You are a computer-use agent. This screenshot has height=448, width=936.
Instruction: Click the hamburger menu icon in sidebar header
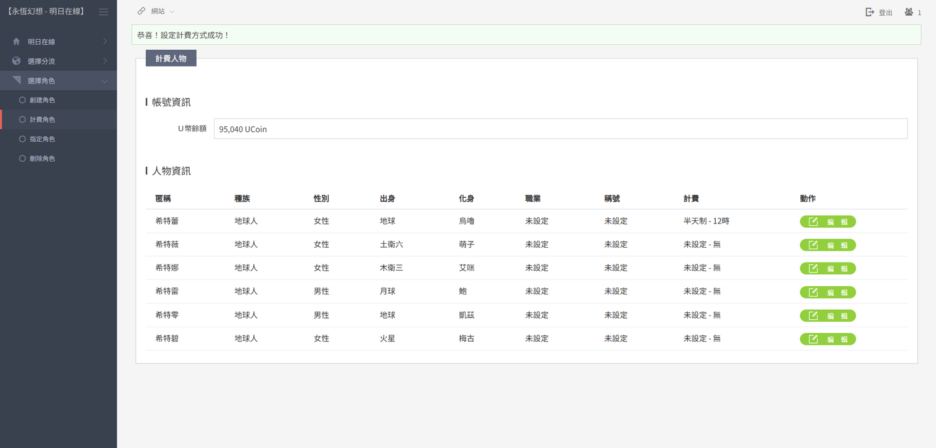tap(103, 12)
